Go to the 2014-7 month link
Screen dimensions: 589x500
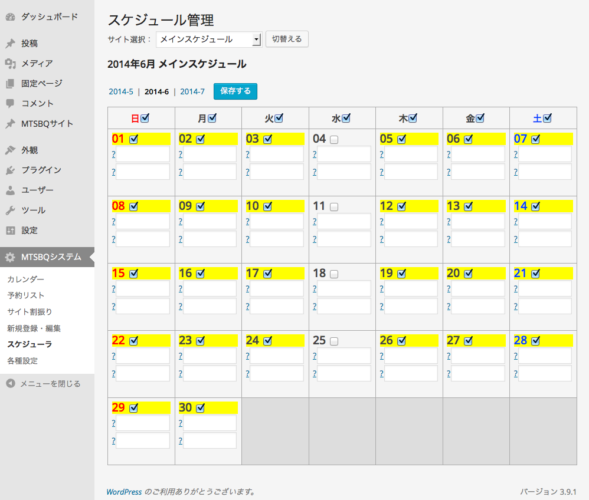tap(192, 91)
